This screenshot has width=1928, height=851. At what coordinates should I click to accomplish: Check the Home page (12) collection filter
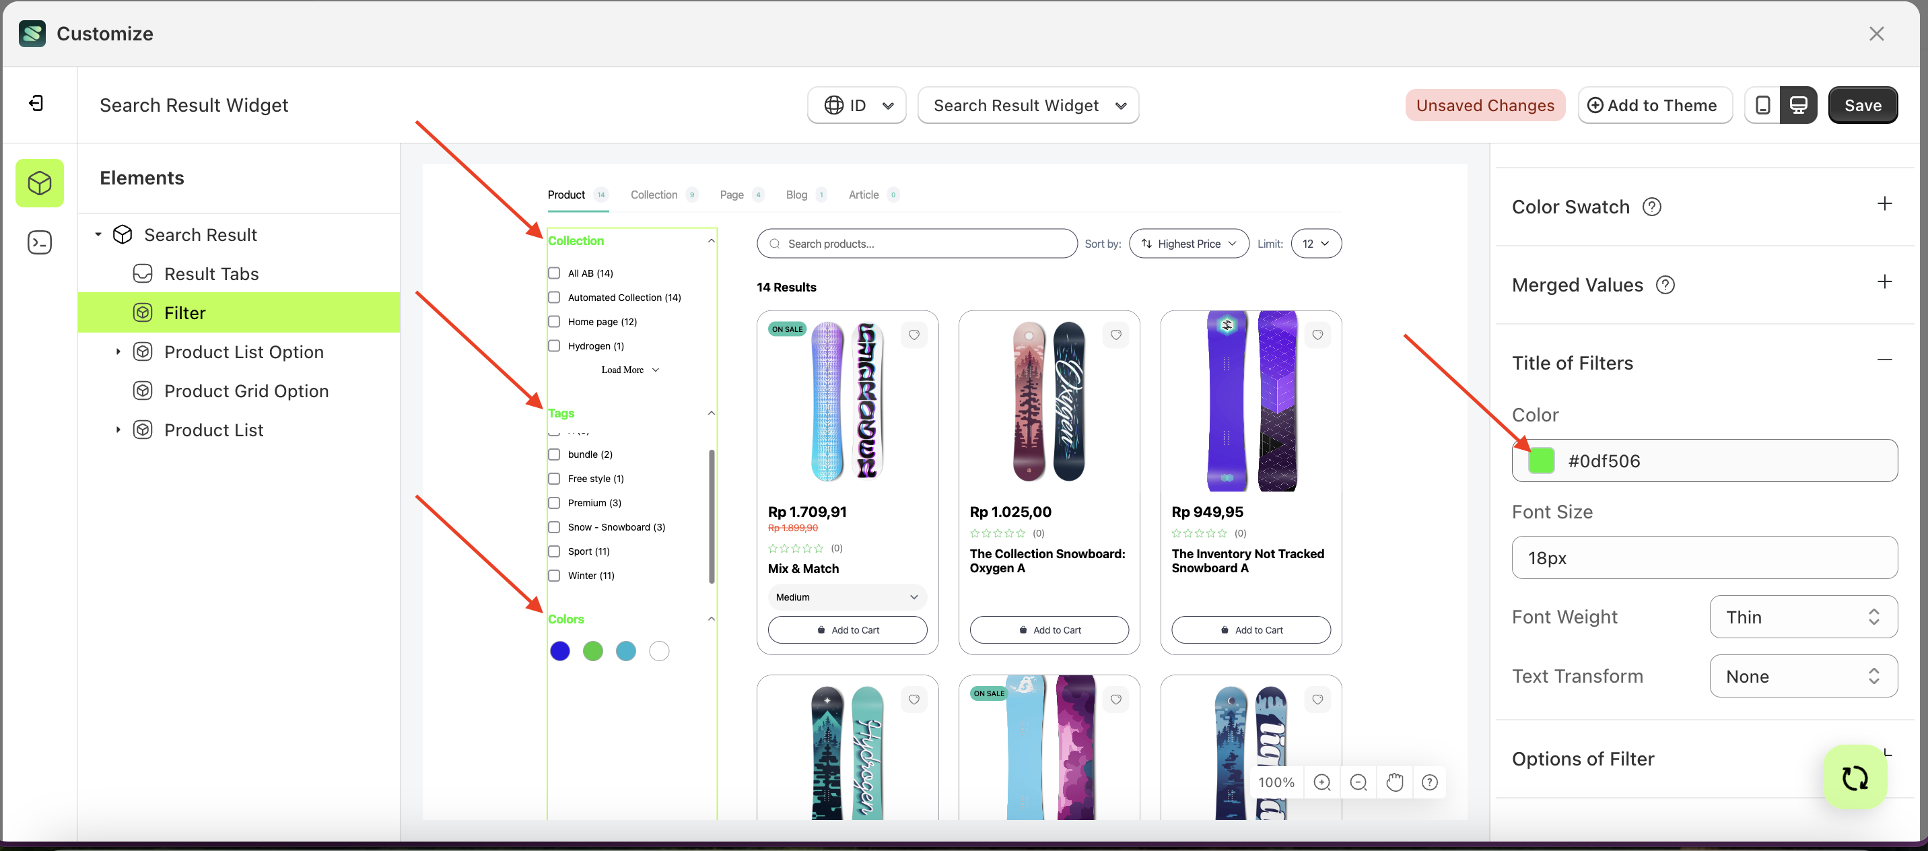tap(554, 321)
